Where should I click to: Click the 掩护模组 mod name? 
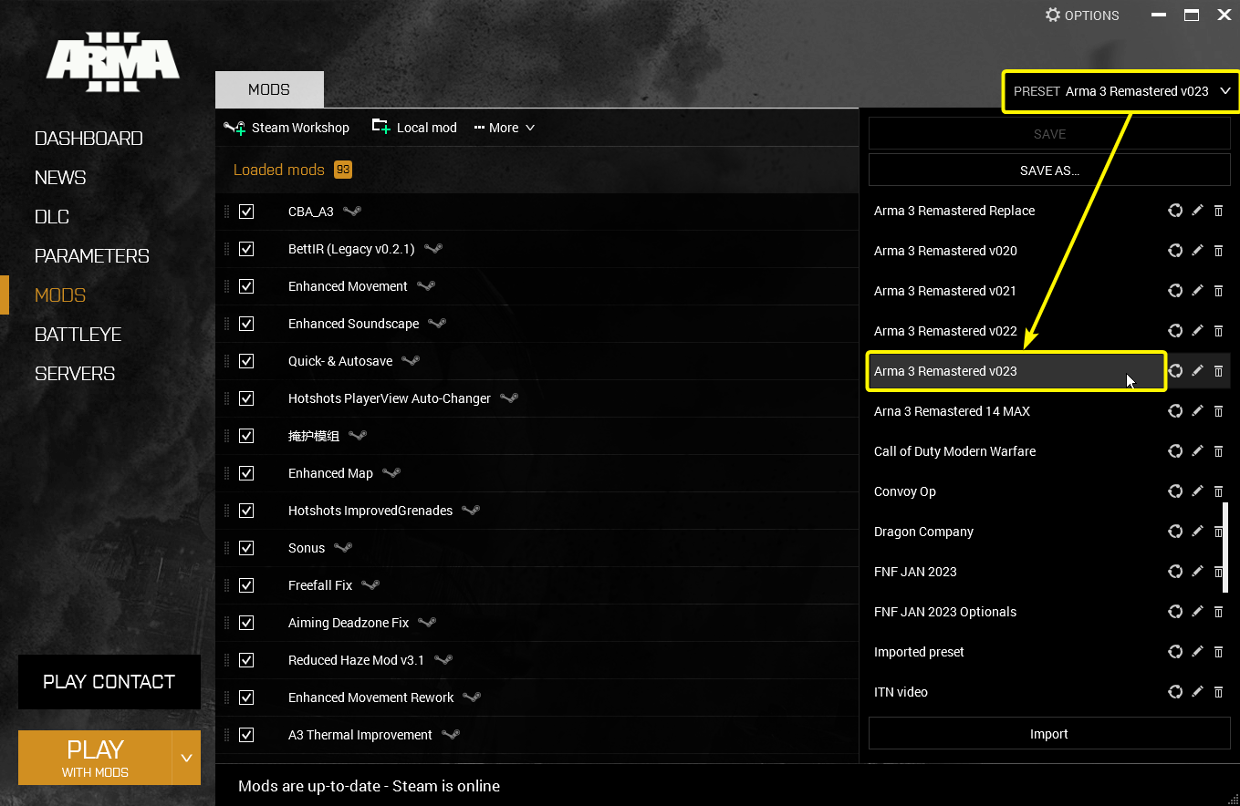[x=314, y=436]
